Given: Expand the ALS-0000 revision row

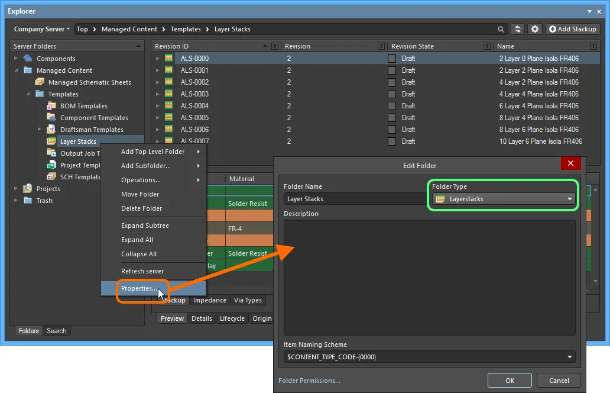Looking at the screenshot, I should pyautogui.click(x=157, y=59).
